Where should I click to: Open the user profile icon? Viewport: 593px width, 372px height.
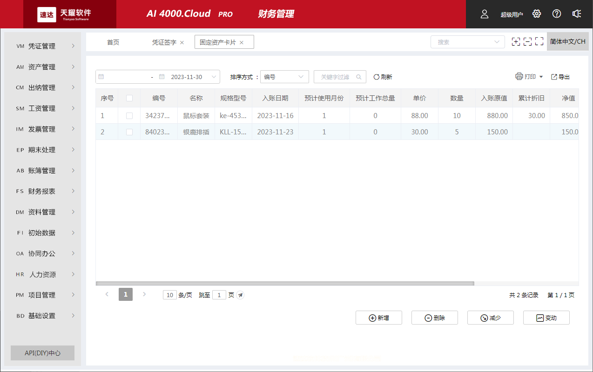pyautogui.click(x=484, y=14)
